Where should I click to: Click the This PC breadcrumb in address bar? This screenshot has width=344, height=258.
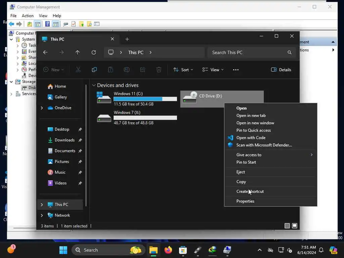(136, 52)
